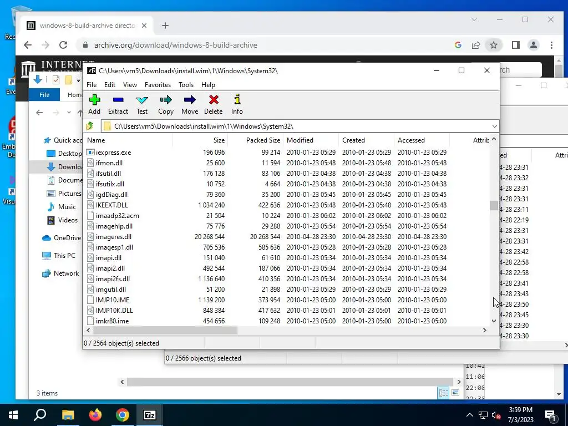Click the share page icon in Chrome
The height and width of the screenshot is (426, 568).
tap(475, 45)
